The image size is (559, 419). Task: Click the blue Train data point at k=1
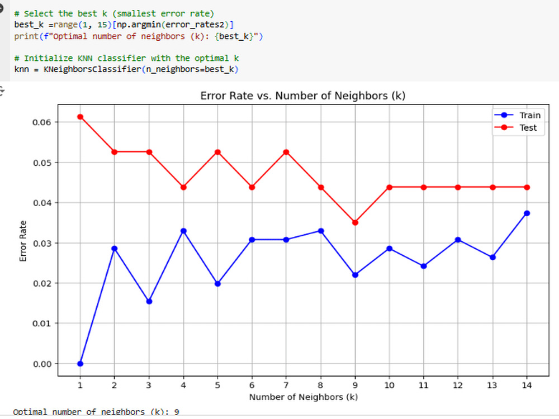coord(80,364)
